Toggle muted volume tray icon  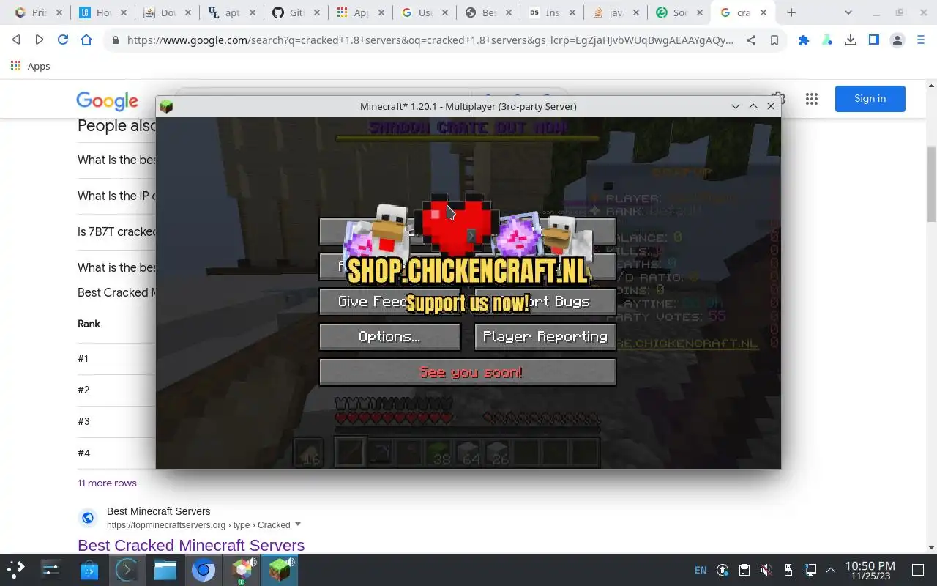pos(766,570)
